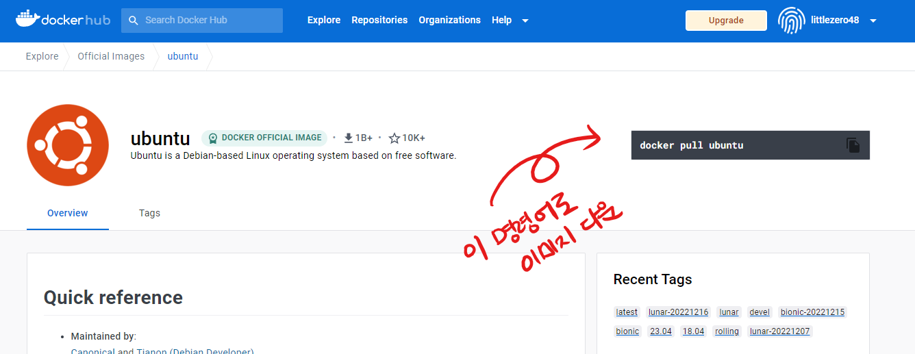
Task: Click the Ubuntu logo image
Action: [x=68, y=145]
